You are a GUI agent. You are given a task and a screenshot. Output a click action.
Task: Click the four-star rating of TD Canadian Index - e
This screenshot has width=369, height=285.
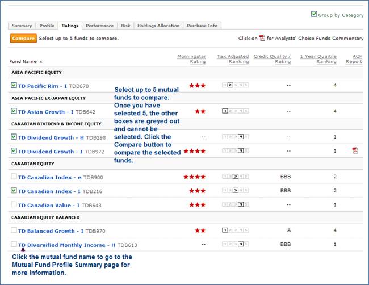[195, 177]
